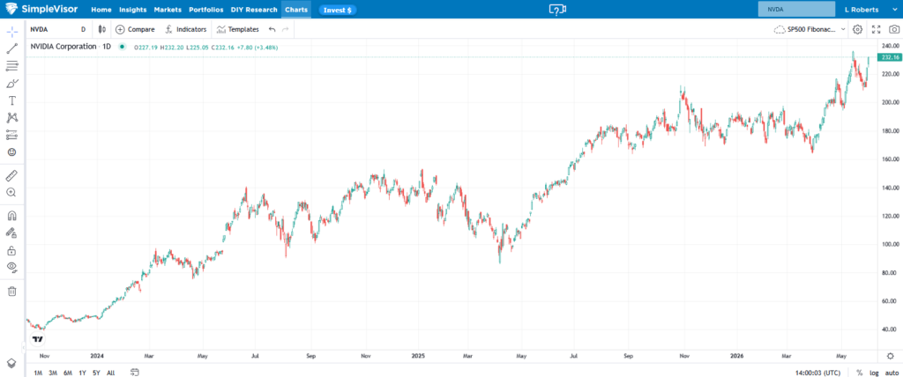The height and width of the screenshot is (377, 903).
Task: Set range to 6M
Action: 68,373
